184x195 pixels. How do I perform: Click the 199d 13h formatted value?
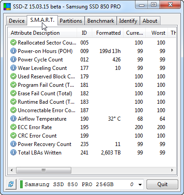click(110, 51)
